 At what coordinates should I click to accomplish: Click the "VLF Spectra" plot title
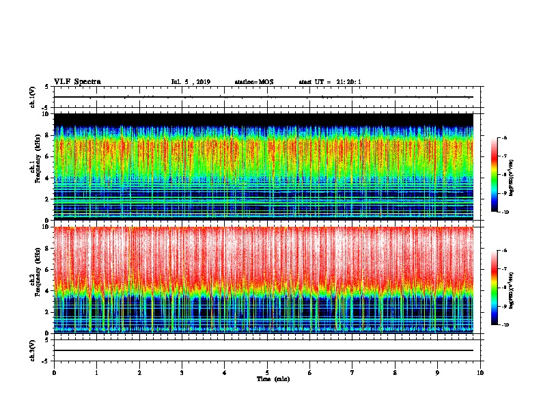coord(77,82)
